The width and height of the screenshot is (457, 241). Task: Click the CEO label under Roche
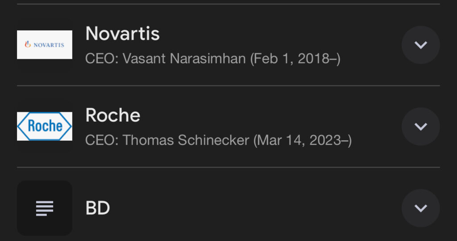[102, 140]
